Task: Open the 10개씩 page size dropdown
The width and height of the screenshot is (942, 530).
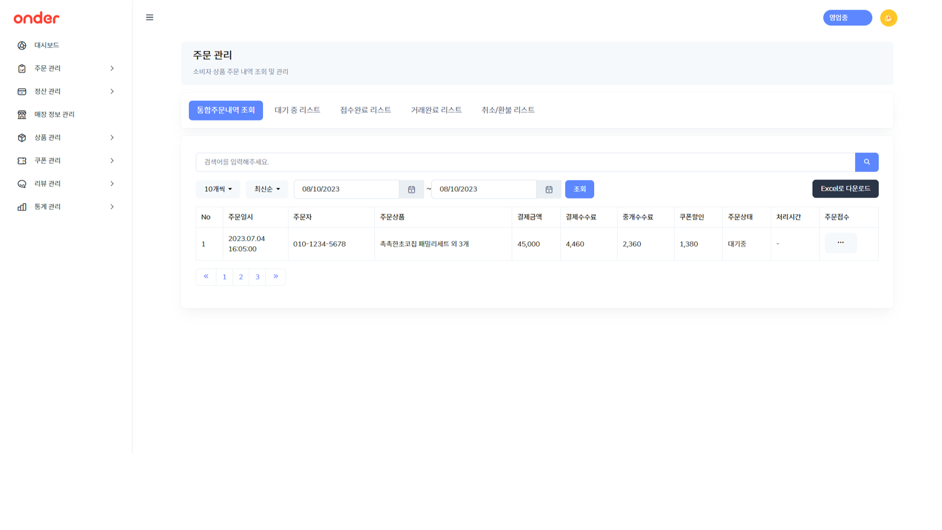Action: 218,189
